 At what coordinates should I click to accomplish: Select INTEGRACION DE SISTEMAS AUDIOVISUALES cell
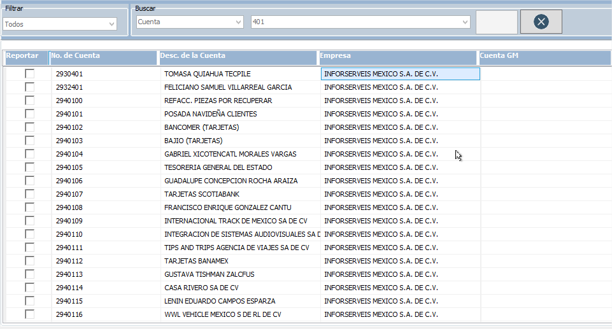[240, 234]
